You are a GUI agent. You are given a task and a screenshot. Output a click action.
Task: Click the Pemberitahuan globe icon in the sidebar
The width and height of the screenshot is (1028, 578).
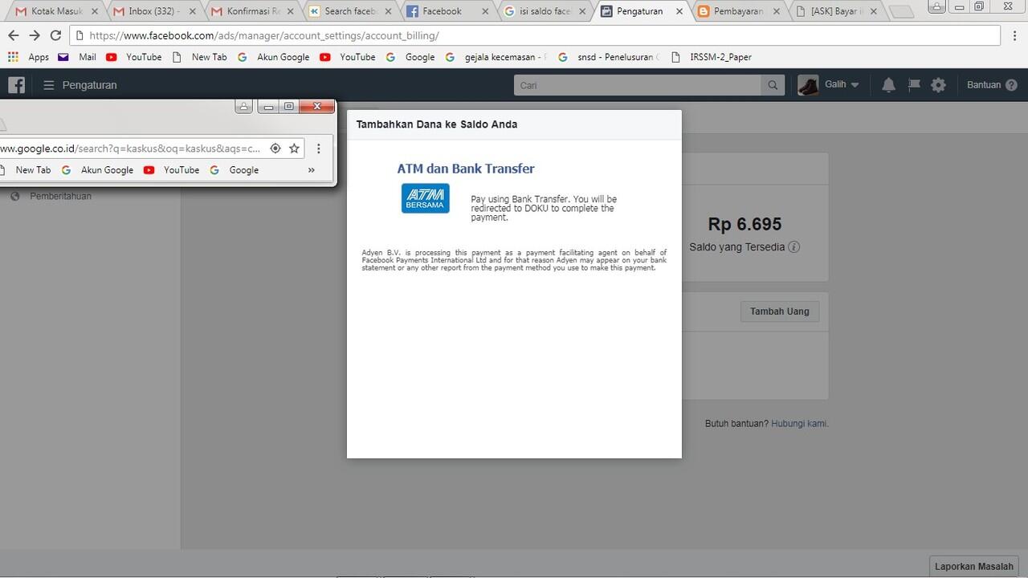(x=14, y=196)
